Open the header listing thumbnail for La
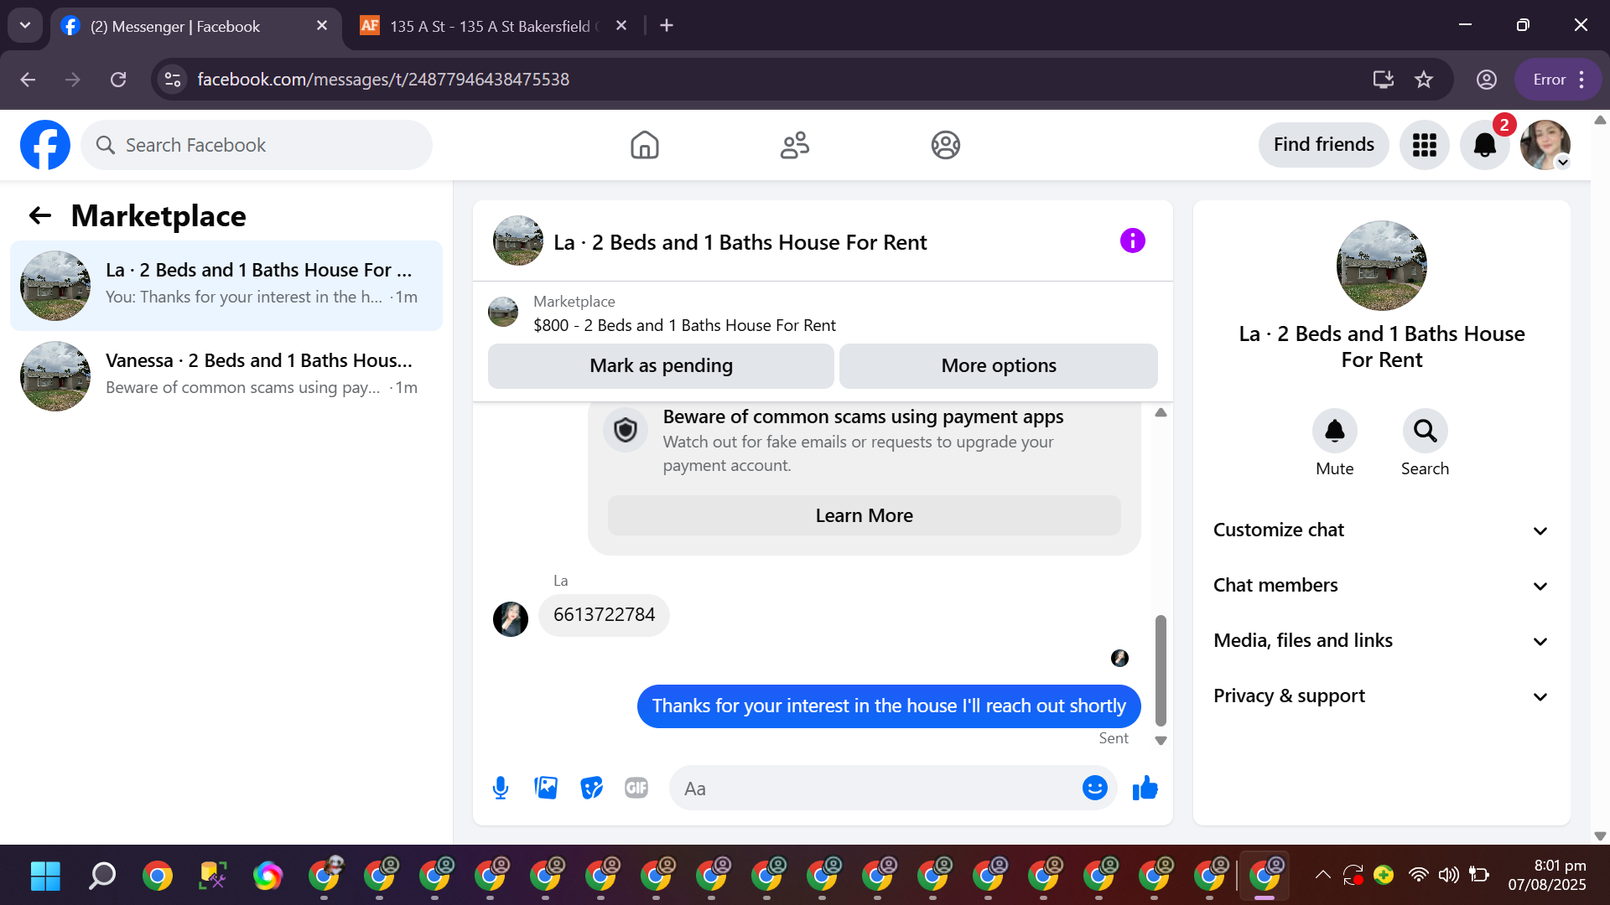The height and width of the screenshot is (905, 1610). pos(517,241)
